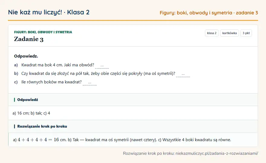The image size is (266, 163).
Task: Select the 'Nie każ mu liczyć! · Klasa 2' header title
Action: [x=49, y=12]
